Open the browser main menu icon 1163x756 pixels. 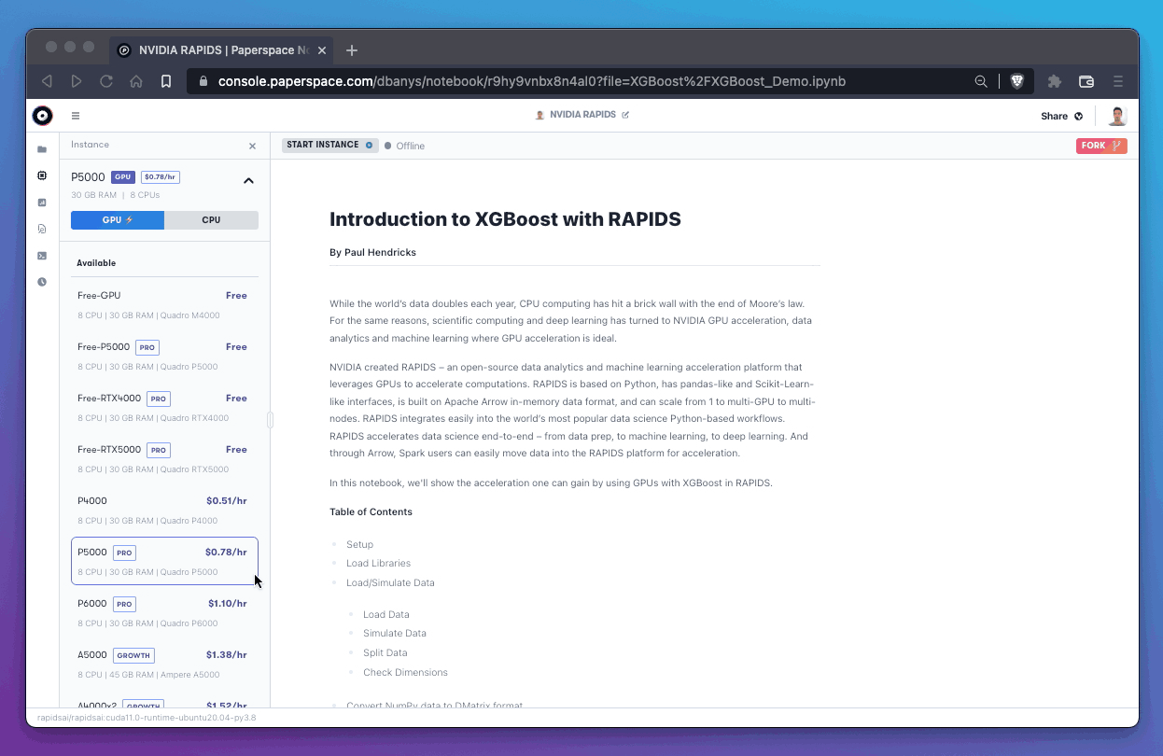click(x=1118, y=81)
